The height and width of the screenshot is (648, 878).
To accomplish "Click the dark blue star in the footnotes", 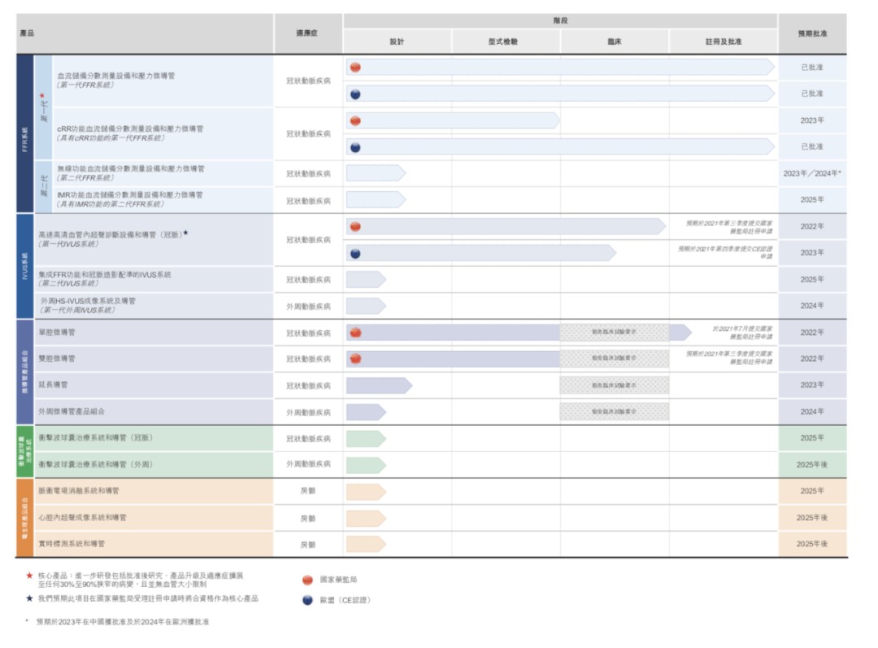I will point(29,598).
